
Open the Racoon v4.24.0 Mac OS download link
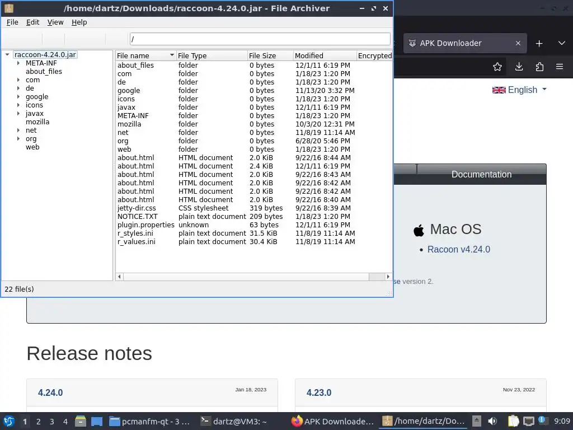coord(459,249)
